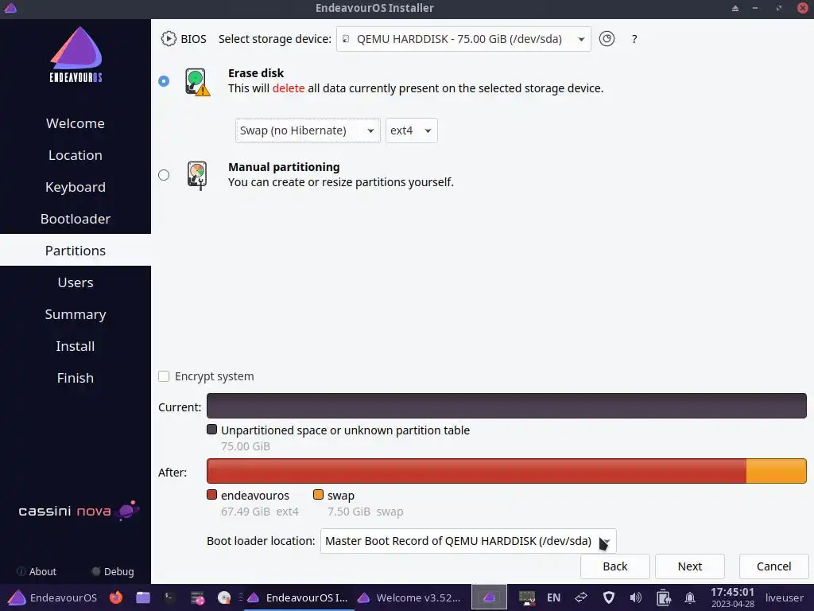This screenshot has width=814, height=611.
Task: Click the dark unpartitioned space legend swatch
Action: 211,430
